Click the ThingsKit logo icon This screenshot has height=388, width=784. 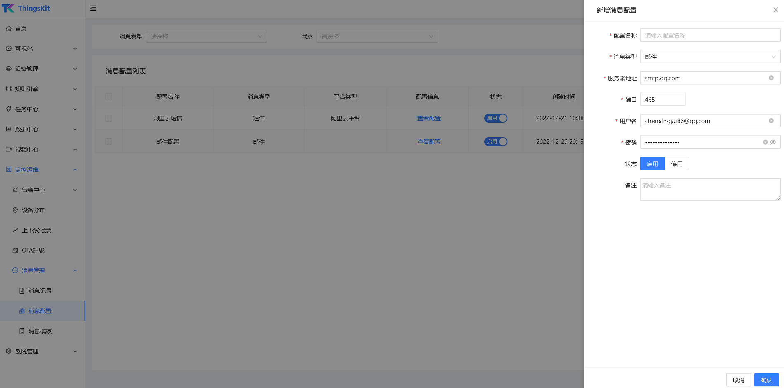(8, 8)
